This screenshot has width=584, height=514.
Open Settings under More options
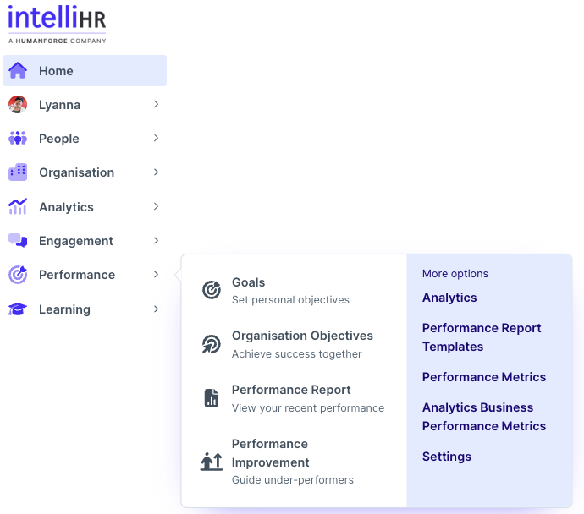point(446,457)
